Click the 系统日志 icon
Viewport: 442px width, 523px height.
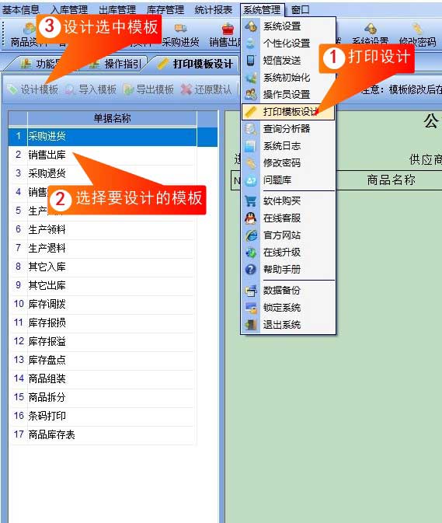[x=250, y=146]
